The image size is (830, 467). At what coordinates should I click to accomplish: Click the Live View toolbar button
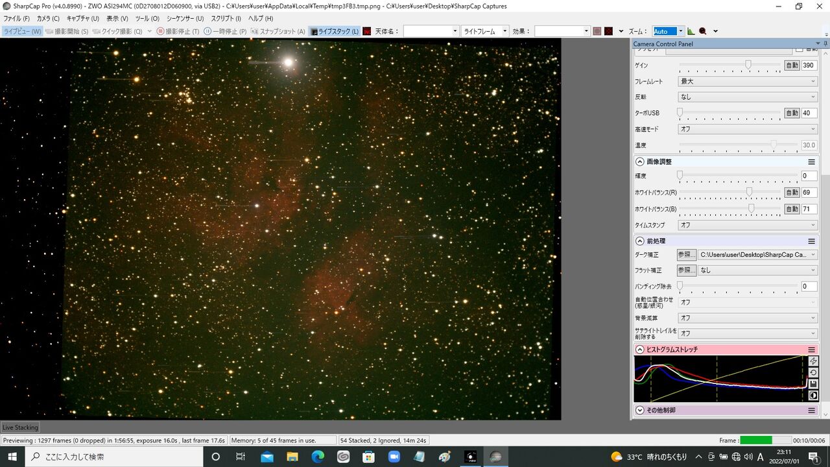(x=22, y=31)
